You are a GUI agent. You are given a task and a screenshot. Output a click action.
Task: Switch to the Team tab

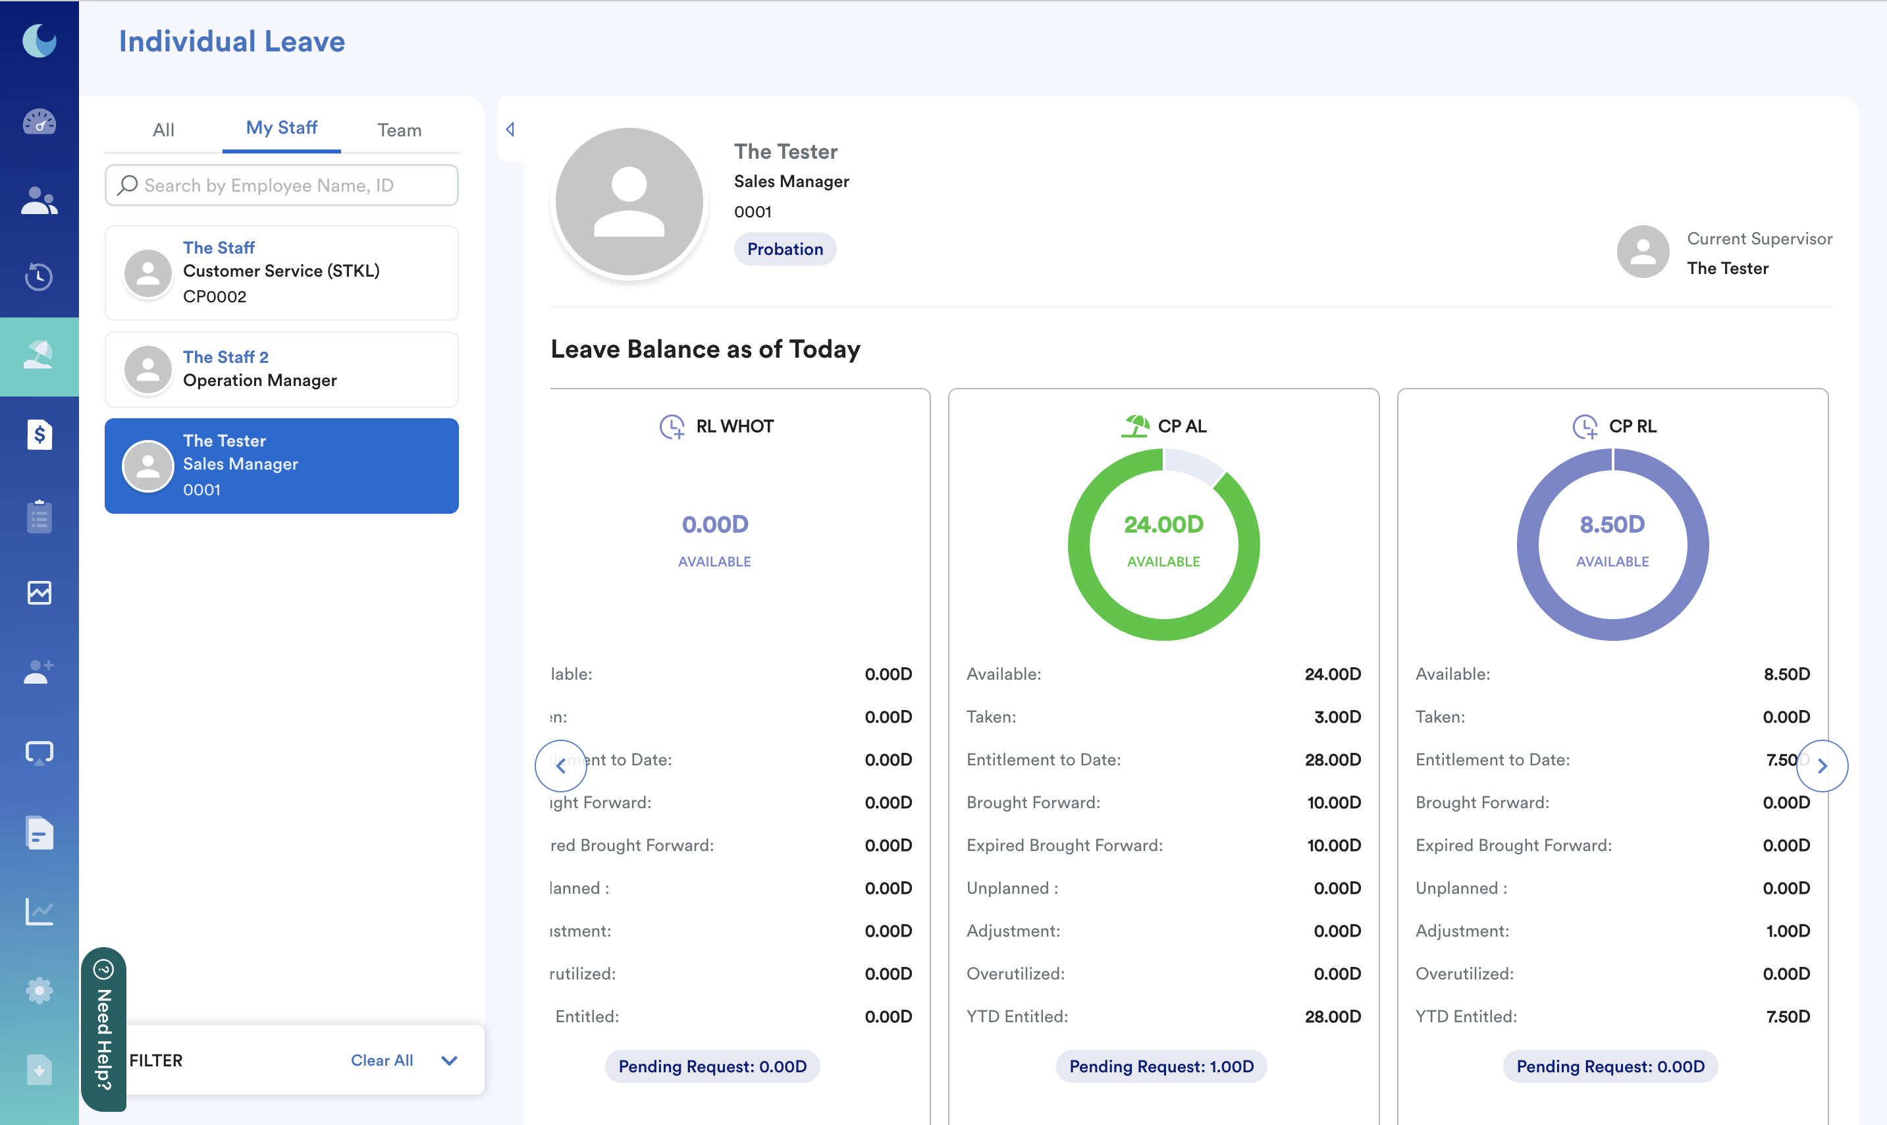(400, 130)
